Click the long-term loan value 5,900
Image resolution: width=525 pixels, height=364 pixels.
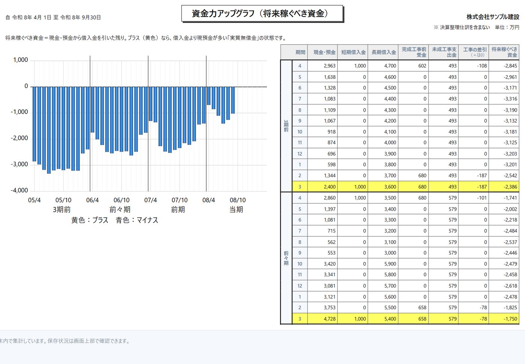click(x=383, y=264)
